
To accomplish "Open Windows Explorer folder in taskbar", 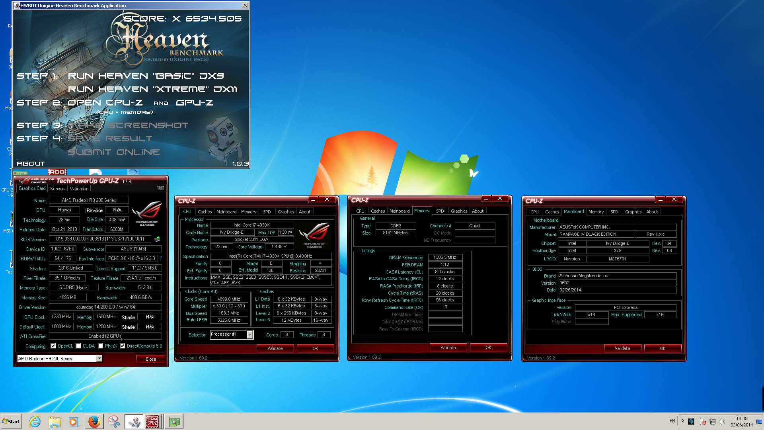I will point(55,422).
